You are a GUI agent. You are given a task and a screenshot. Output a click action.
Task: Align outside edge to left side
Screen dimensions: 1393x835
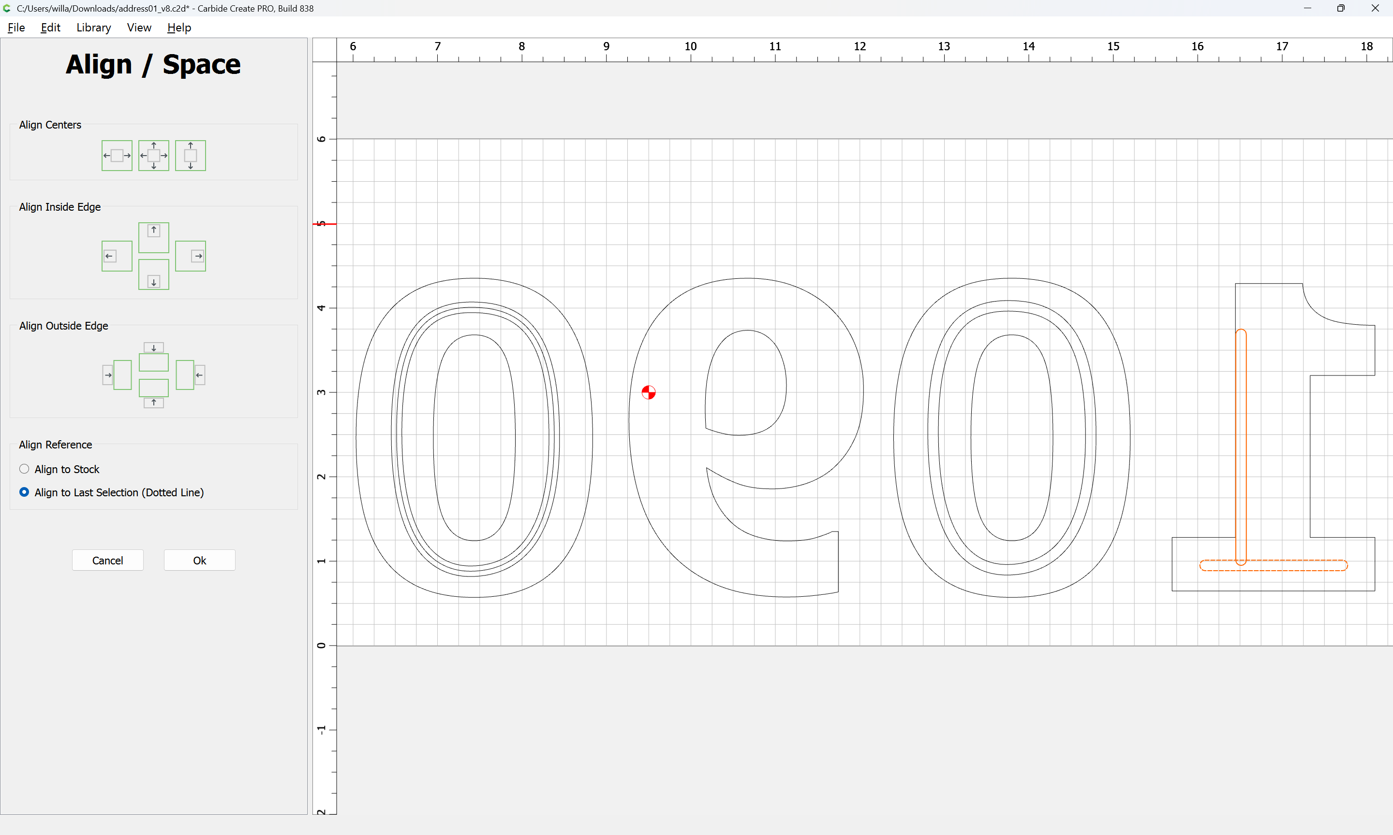pyautogui.click(x=117, y=375)
